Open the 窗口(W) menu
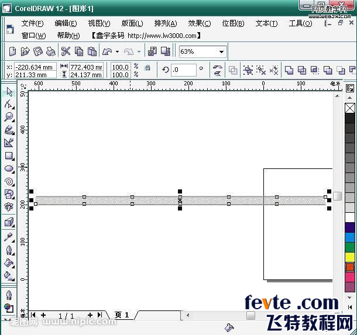This screenshot has width=357, height=335. pos(34,36)
